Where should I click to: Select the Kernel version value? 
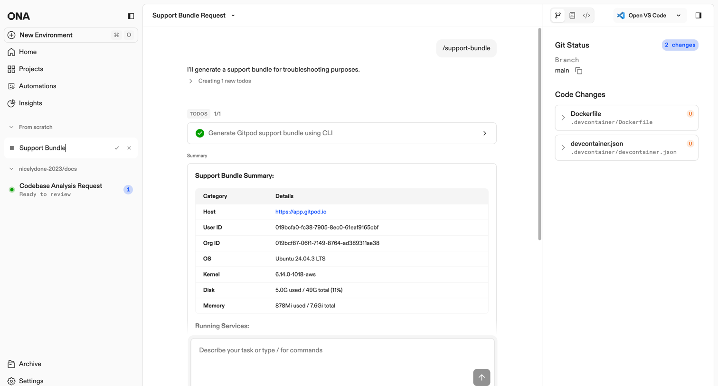pos(295,275)
